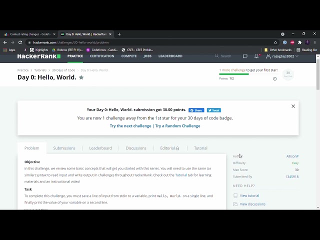Close the Day 0: Hello, World tab
This screenshot has width=320, height=240.
[x=110, y=34]
